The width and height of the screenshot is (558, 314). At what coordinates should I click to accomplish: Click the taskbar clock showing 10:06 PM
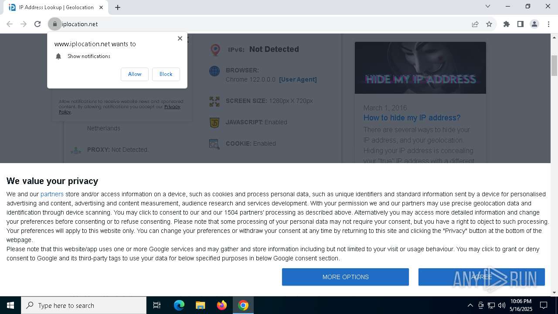(x=521, y=305)
